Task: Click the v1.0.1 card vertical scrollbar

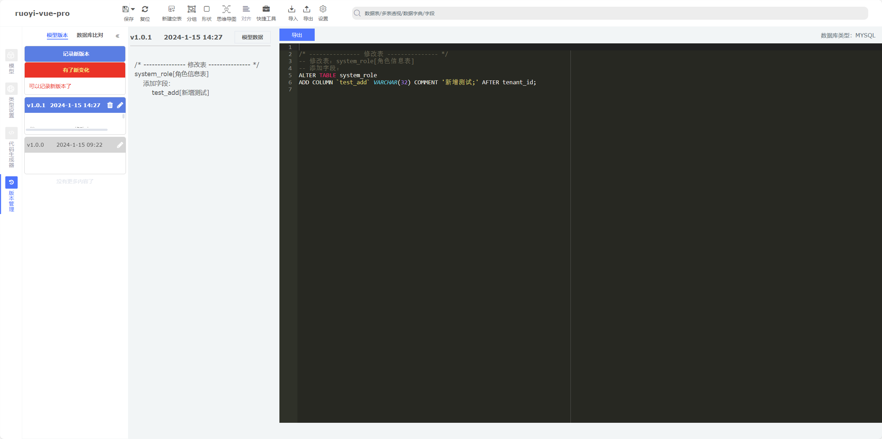Action: pyautogui.click(x=123, y=116)
